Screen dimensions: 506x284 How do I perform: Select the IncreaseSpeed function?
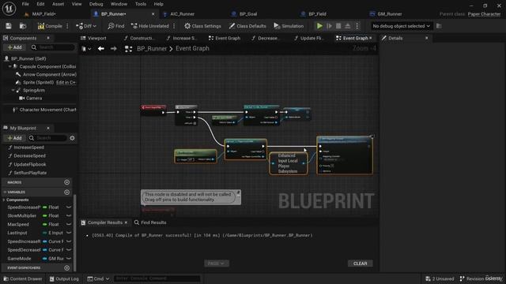tap(28, 148)
